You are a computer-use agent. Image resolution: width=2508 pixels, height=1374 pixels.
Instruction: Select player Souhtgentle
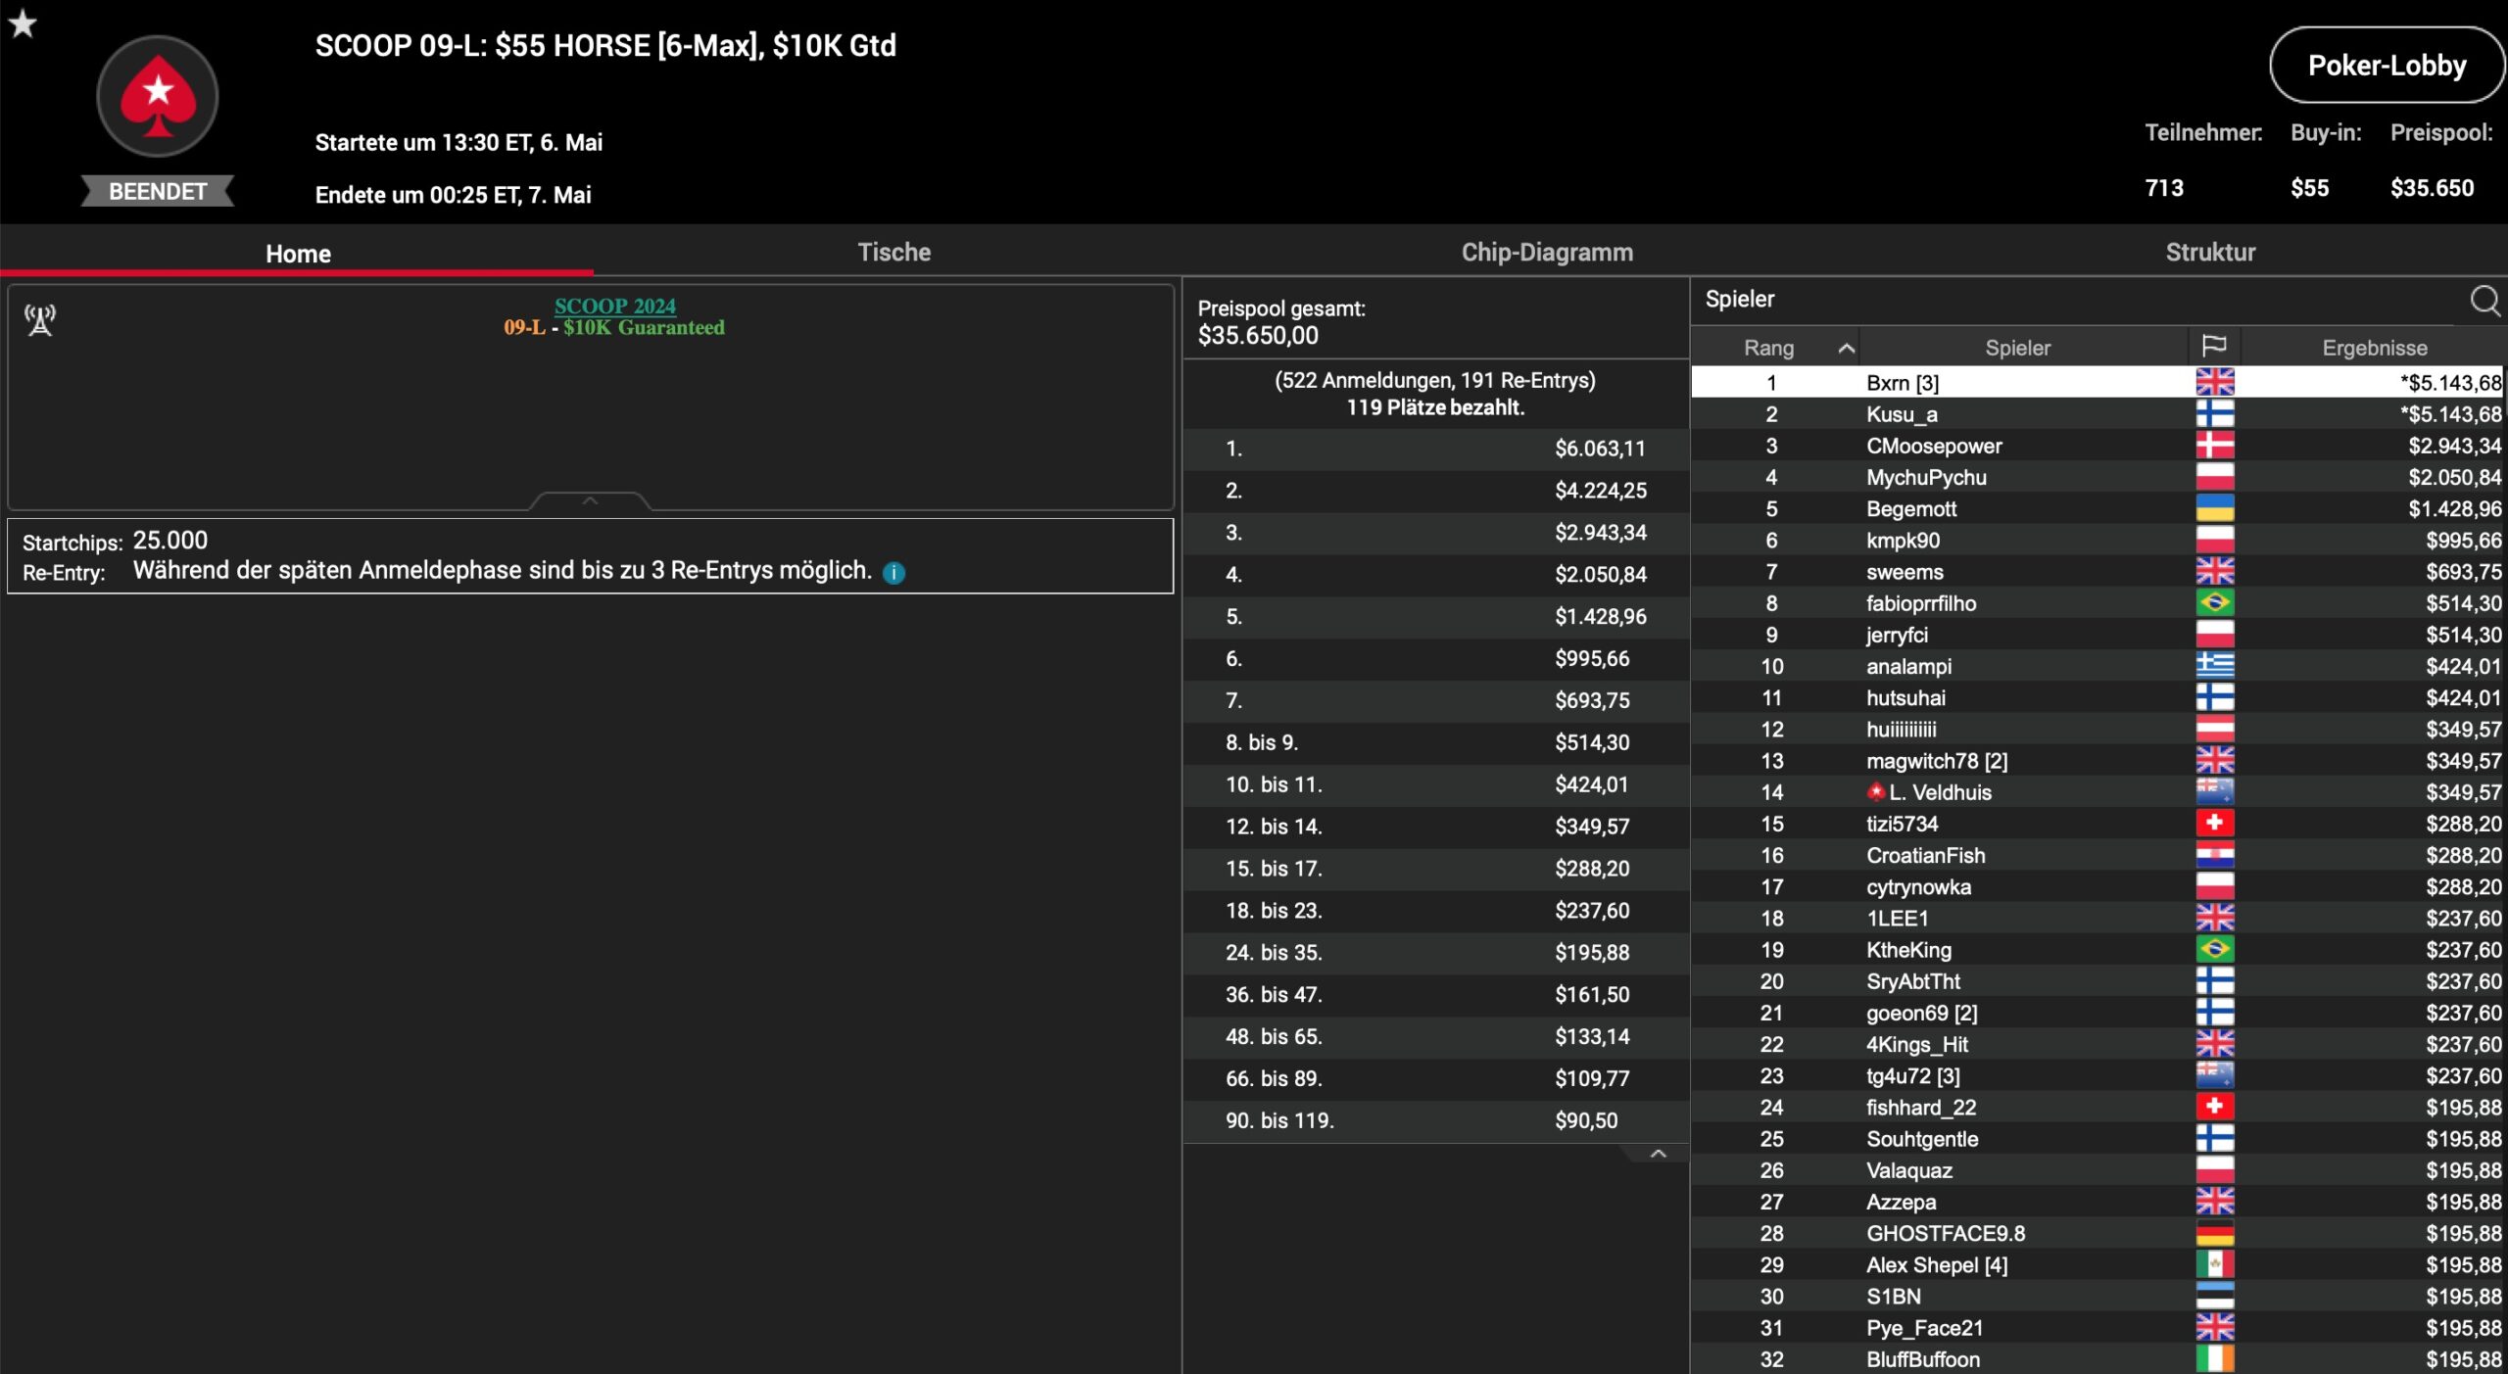coord(2098,1138)
